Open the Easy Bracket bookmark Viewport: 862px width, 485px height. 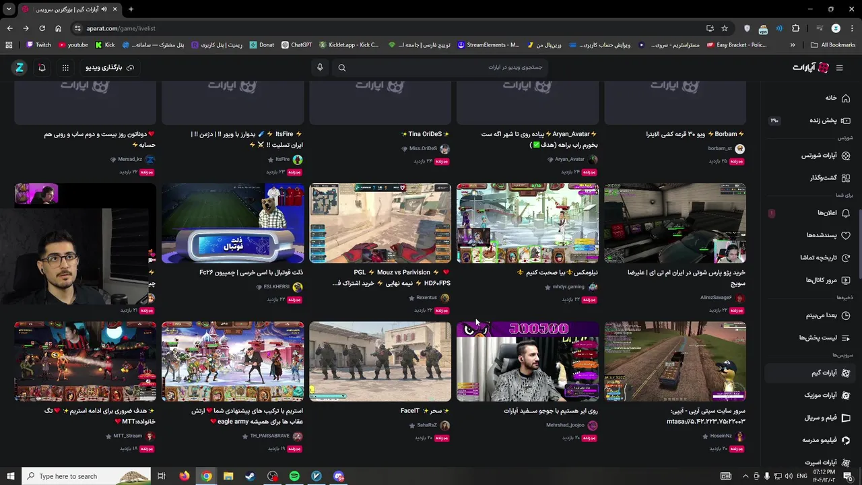coord(735,45)
